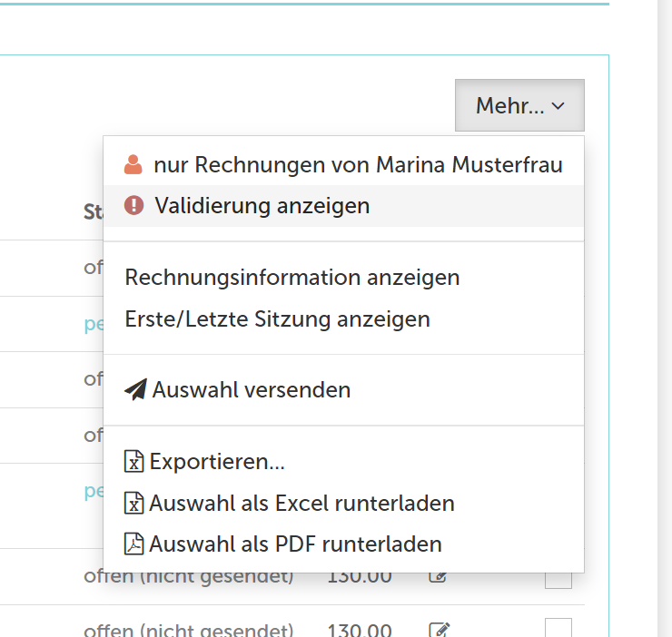
Task: Open the Exportieren... dialog entry
Action: pyautogui.click(x=217, y=462)
